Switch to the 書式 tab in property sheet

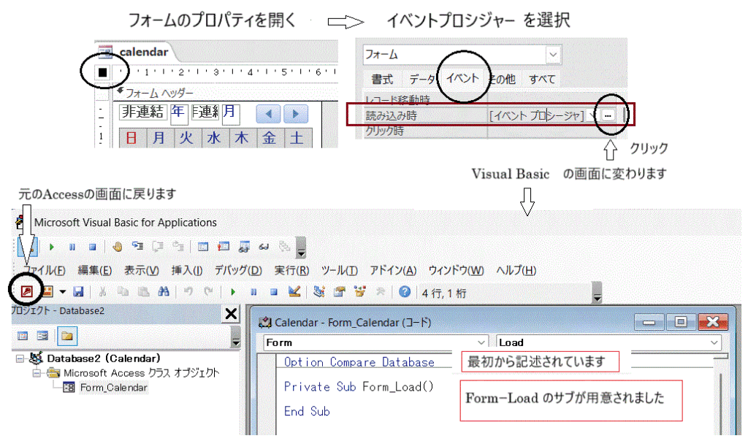383,79
